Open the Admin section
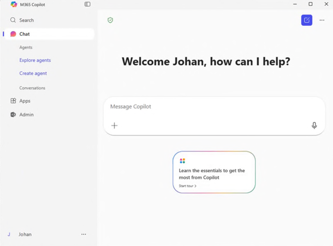 (x=22, y=115)
